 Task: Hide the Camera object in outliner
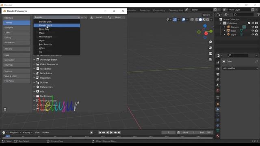(253, 27)
